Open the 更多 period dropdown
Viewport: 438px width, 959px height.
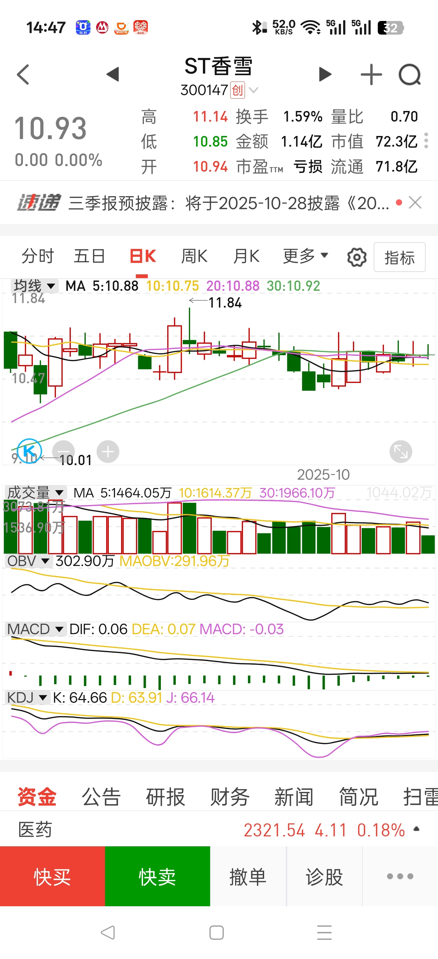pyautogui.click(x=305, y=256)
